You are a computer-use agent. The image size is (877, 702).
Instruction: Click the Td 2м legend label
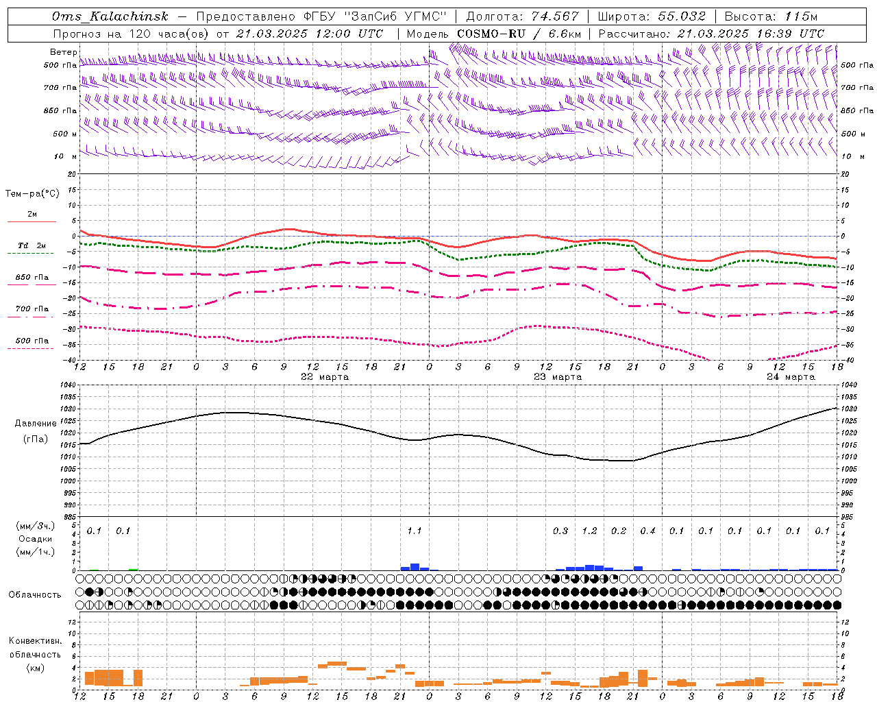(32, 245)
